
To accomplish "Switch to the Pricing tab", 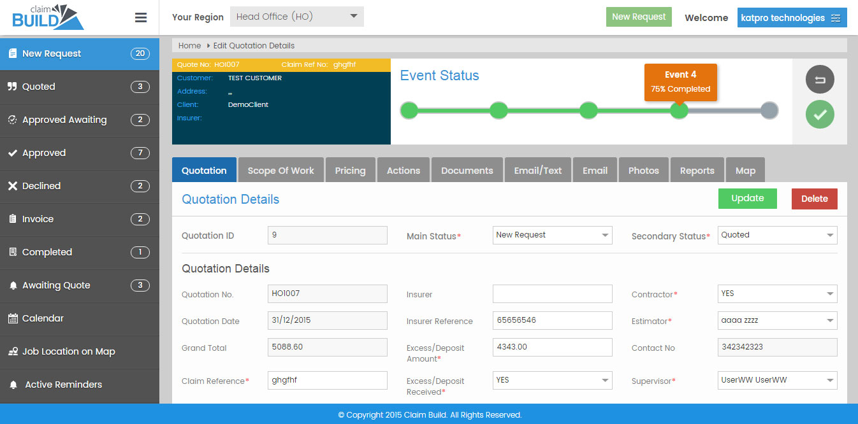I will coord(350,171).
